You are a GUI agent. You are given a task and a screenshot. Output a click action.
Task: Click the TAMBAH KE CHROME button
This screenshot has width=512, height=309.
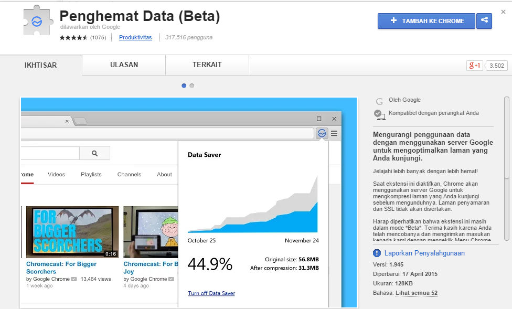[x=426, y=21]
